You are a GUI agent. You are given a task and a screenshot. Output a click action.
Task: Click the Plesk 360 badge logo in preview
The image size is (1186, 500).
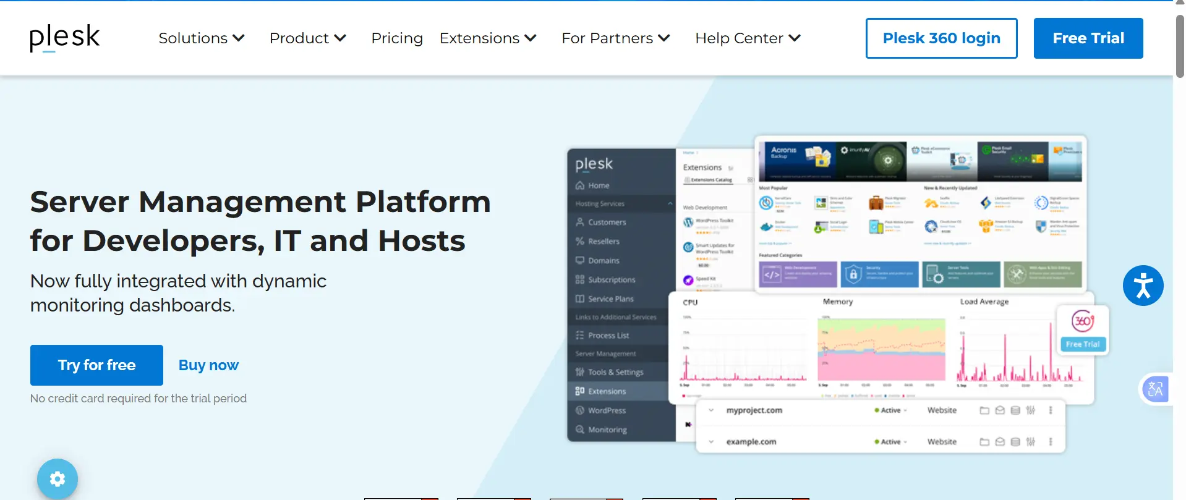coord(1083,321)
